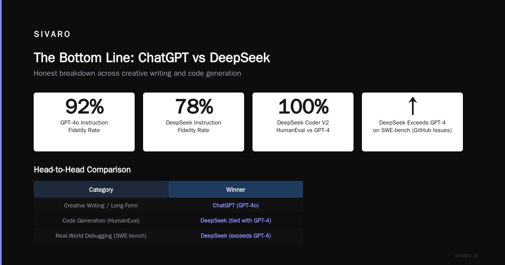Image resolution: width=505 pixels, height=265 pixels.
Task: Click the Winner column header
Action: [x=236, y=189]
